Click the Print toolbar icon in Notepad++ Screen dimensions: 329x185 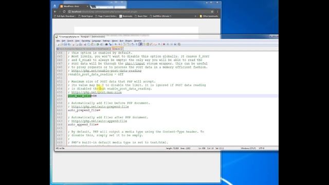pos(80,44)
